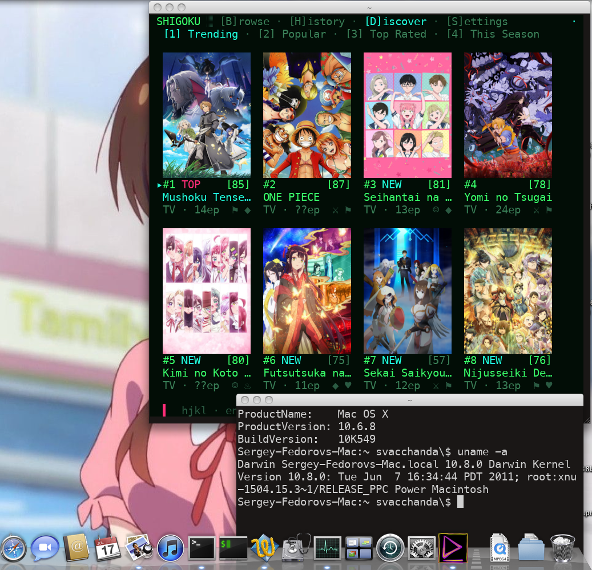The image size is (592, 570).
Task: Open the [S]ettings section
Action: click(477, 22)
